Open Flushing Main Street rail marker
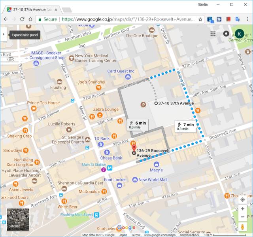 (96, 215)
